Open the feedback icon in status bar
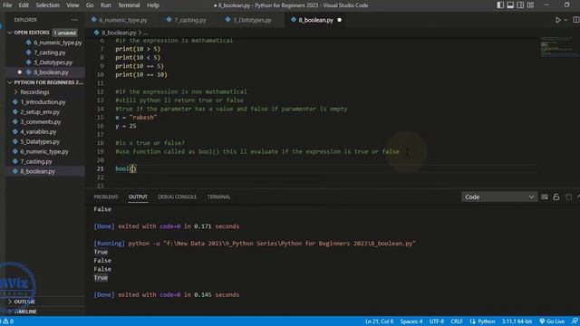 (x=575, y=321)
